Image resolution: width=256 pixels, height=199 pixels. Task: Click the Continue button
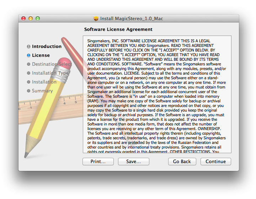coord(216,161)
